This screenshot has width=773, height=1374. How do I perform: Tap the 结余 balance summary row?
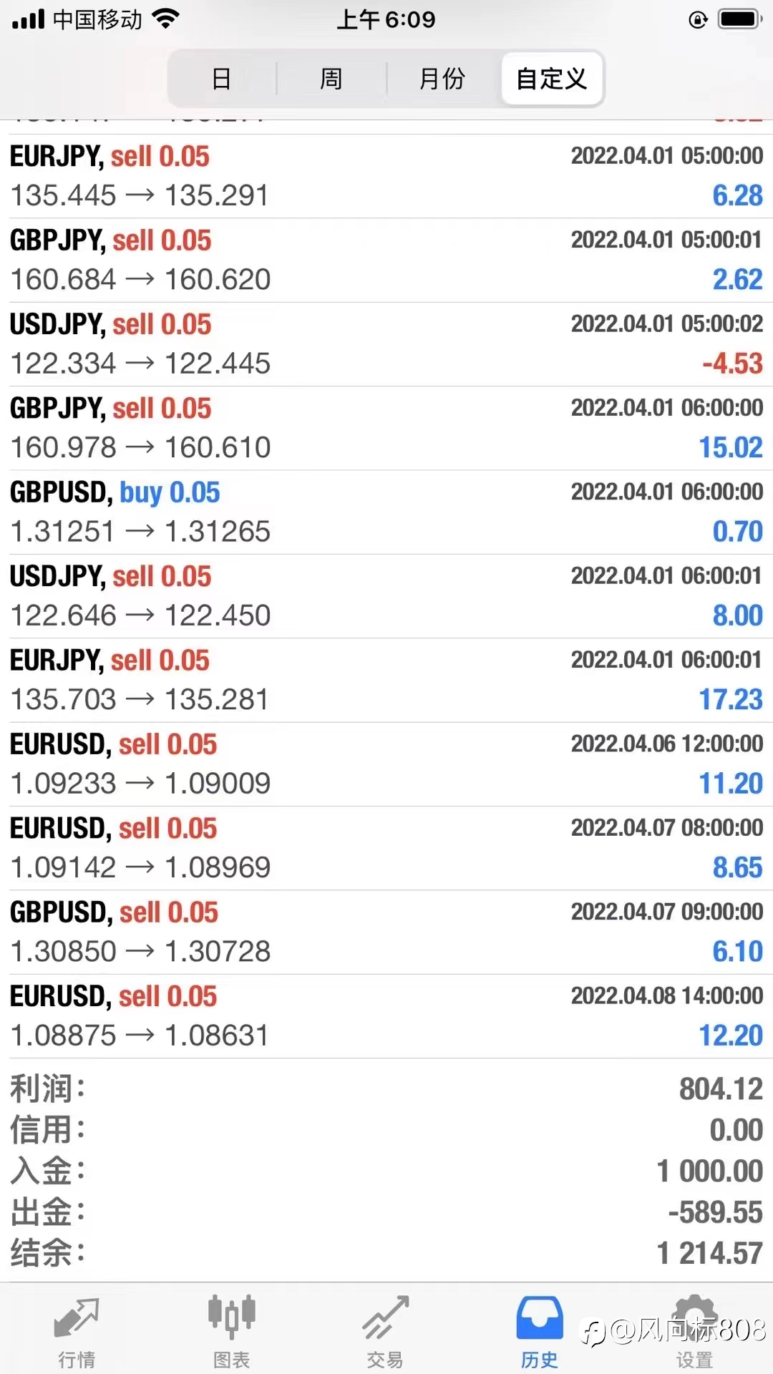(x=386, y=1254)
